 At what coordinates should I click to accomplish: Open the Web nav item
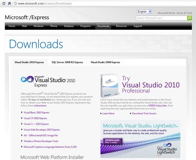pos(24,26)
